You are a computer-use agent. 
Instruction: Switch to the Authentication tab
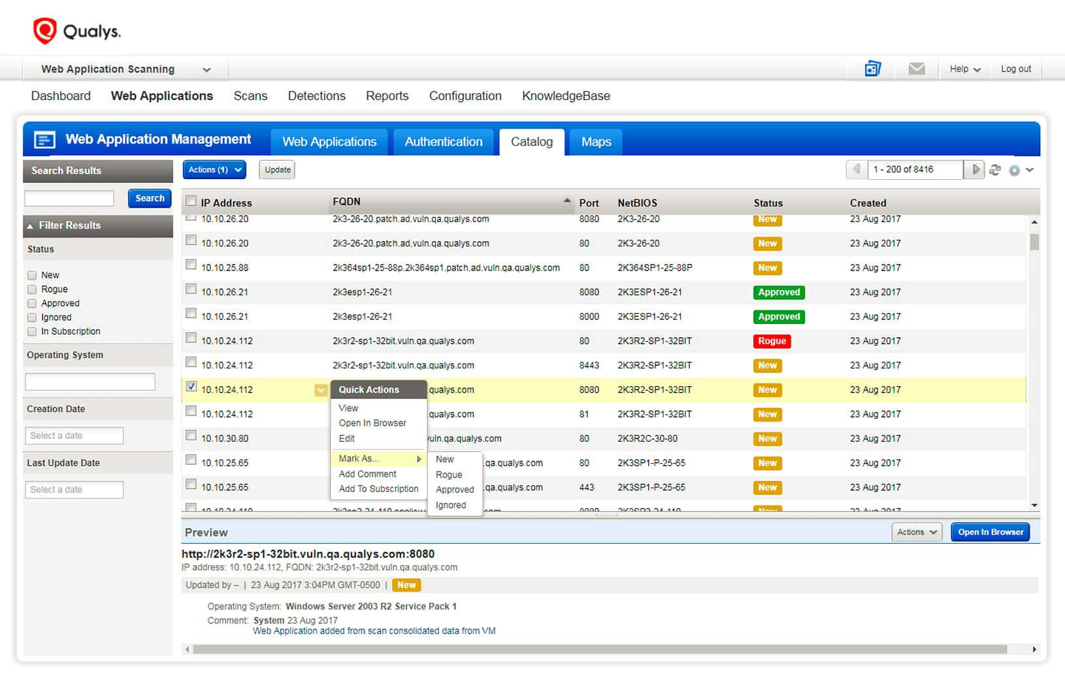click(443, 142)
